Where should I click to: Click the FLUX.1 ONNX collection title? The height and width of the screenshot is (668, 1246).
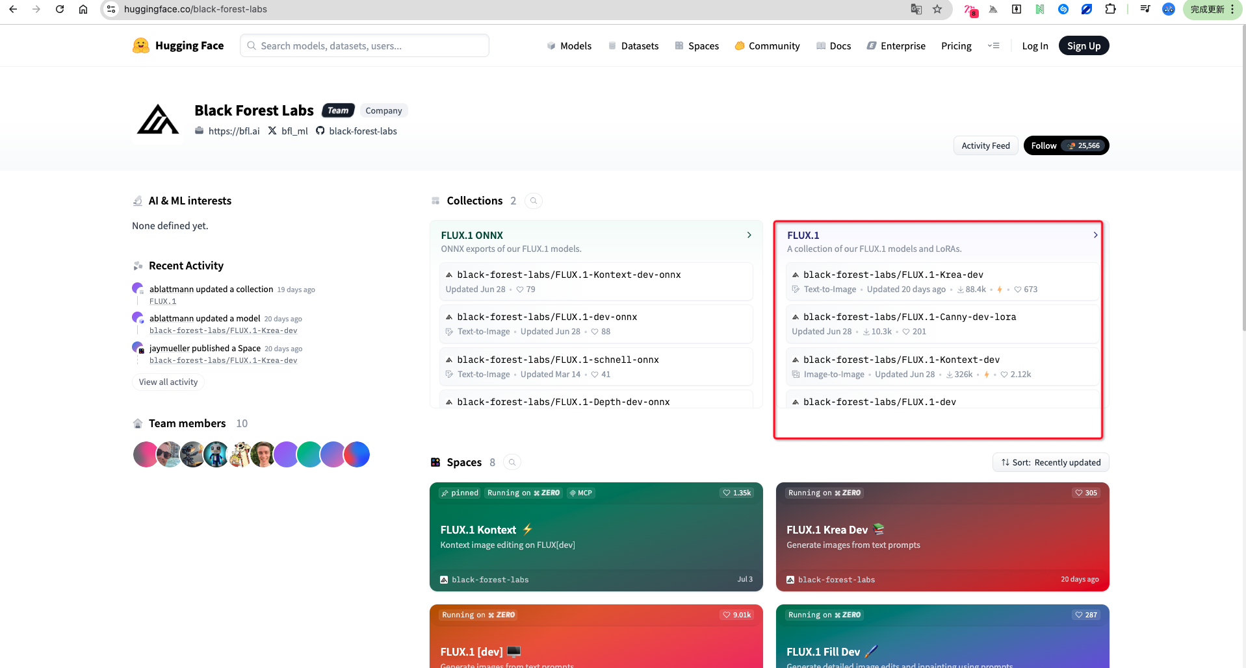(472, 235)
